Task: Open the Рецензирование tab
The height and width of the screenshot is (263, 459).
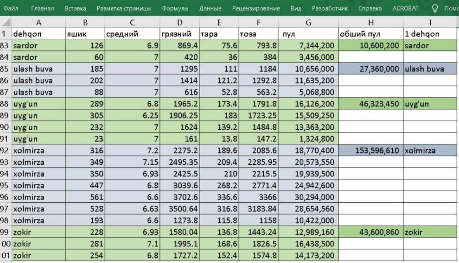Action: (256, 8)
